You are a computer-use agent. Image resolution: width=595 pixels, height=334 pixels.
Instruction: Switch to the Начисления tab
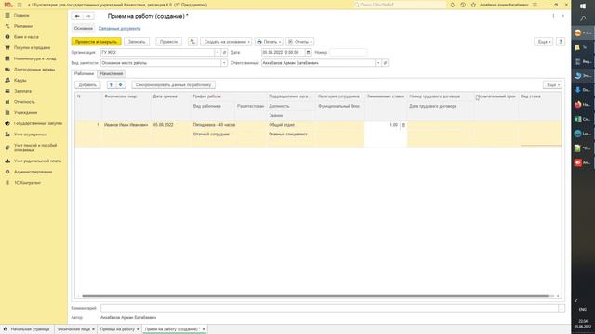click(x=112, y=74)
